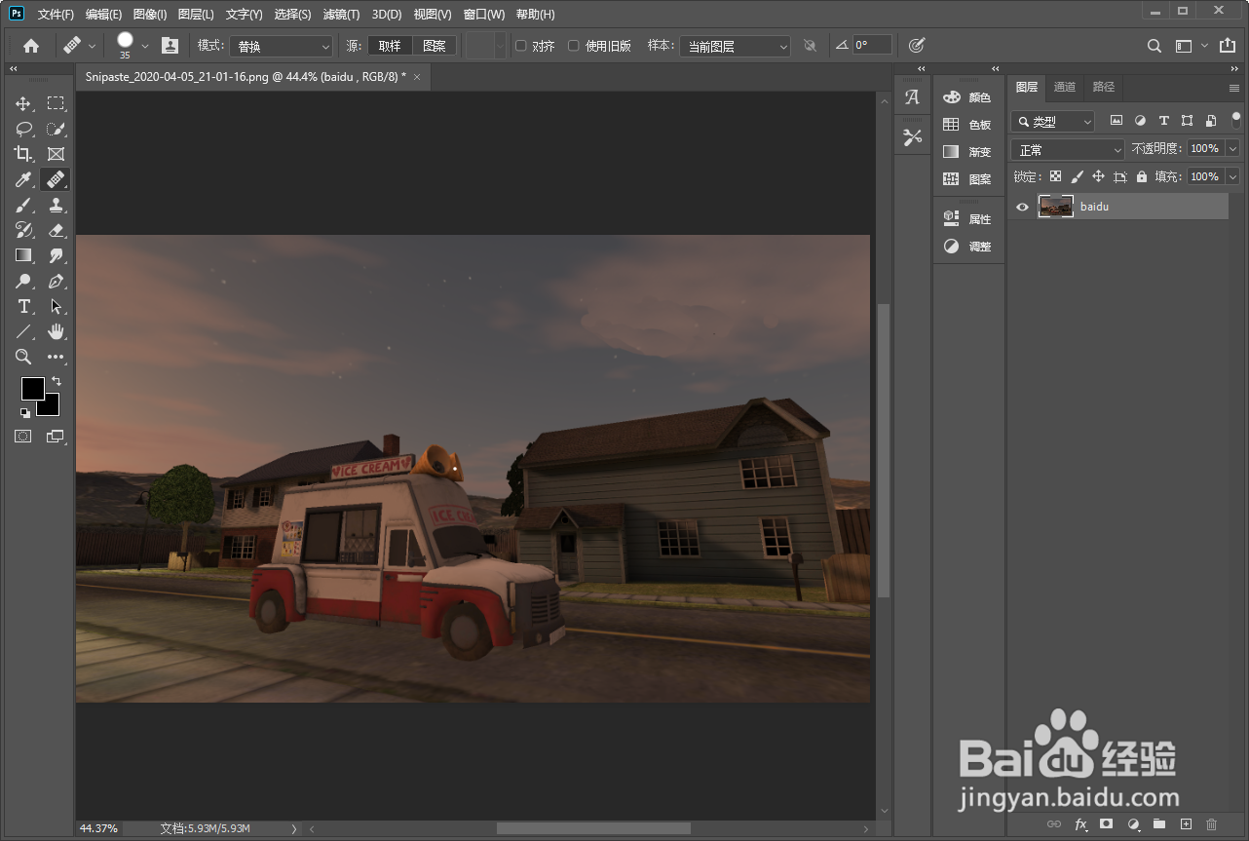Delete layer using trash icon
Viewport: 1249px width, 841px height.
[x=1212, y=824]
